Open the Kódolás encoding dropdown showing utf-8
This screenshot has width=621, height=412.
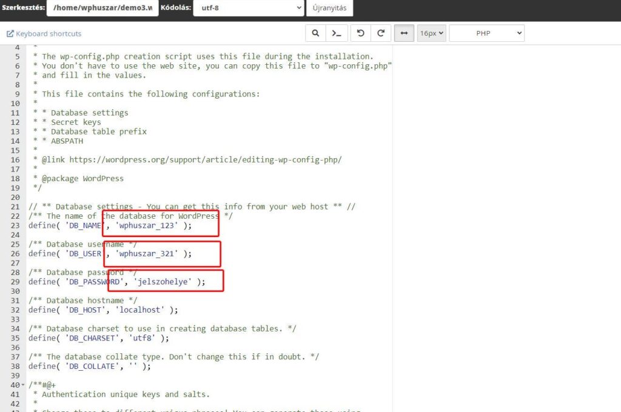[248, 8]
